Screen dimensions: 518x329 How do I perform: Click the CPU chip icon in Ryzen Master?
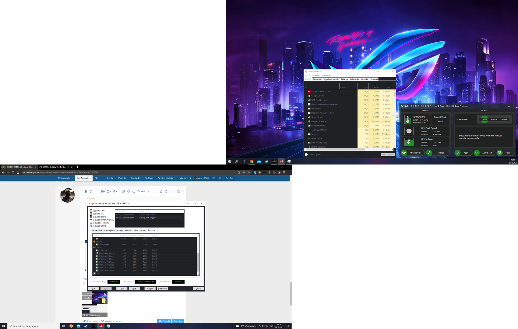point(409,131)
